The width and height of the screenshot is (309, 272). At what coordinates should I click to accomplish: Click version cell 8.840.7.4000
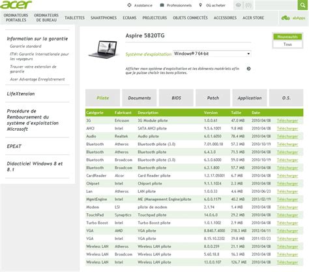click(x=214, y=231)
